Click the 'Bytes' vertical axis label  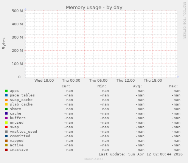4,43
